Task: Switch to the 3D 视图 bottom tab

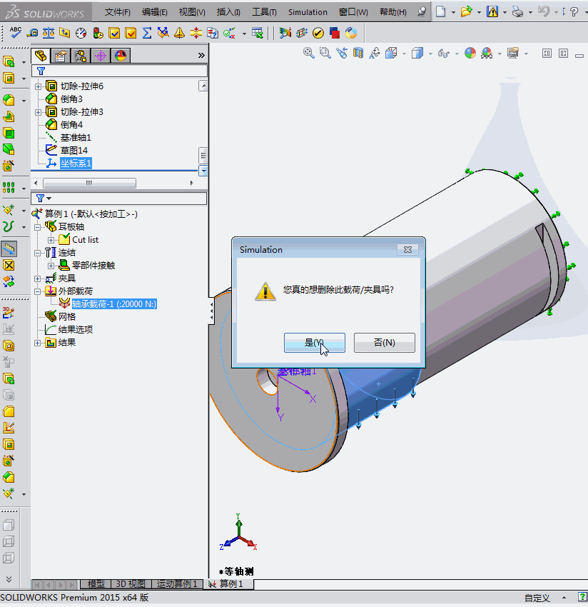Action: tap(131, 584)
